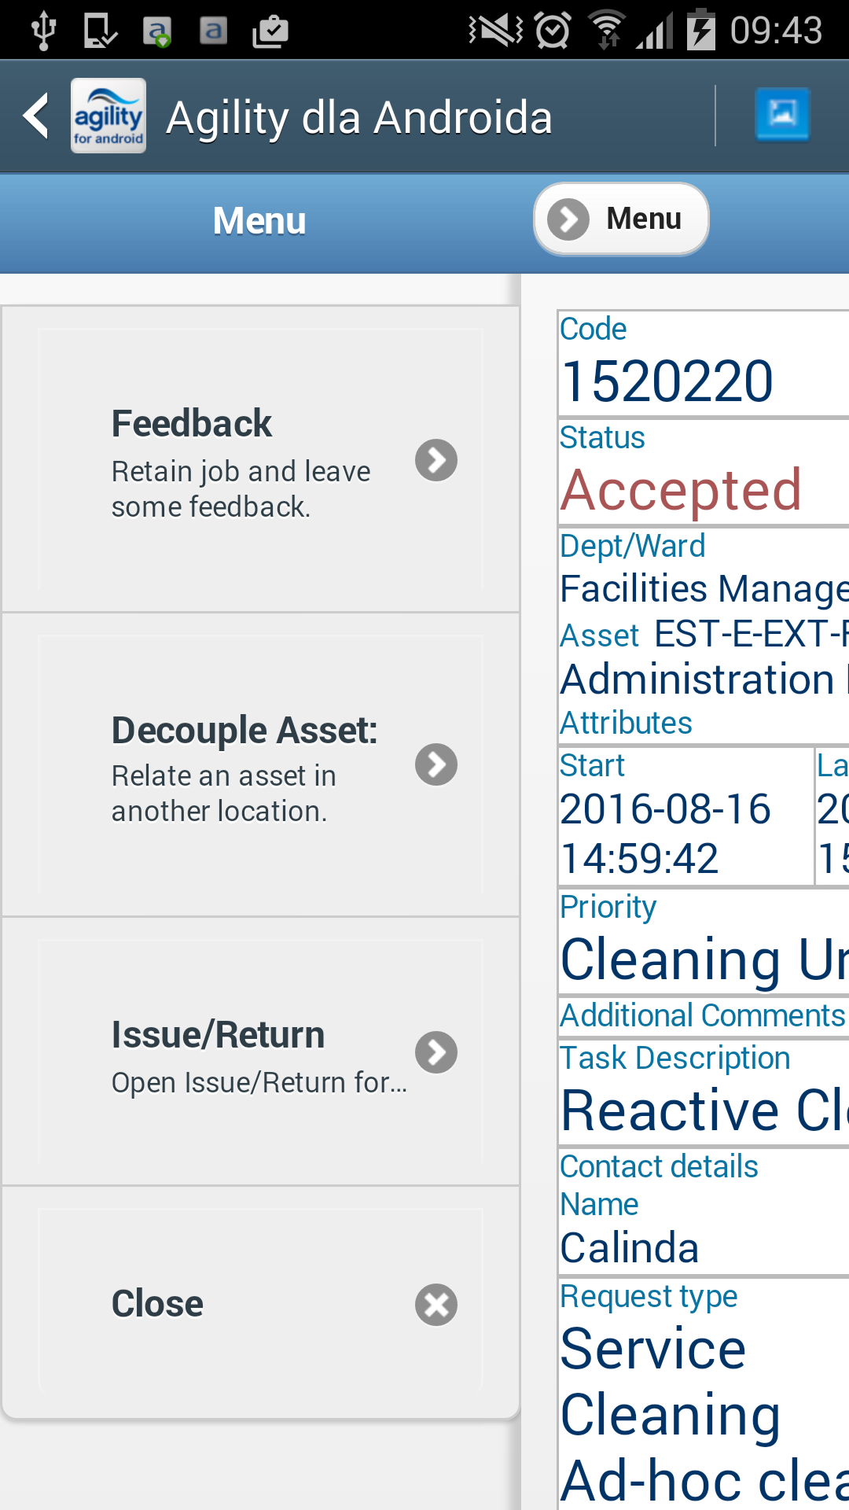Tap the Agility for Android logo

(108, 116)
